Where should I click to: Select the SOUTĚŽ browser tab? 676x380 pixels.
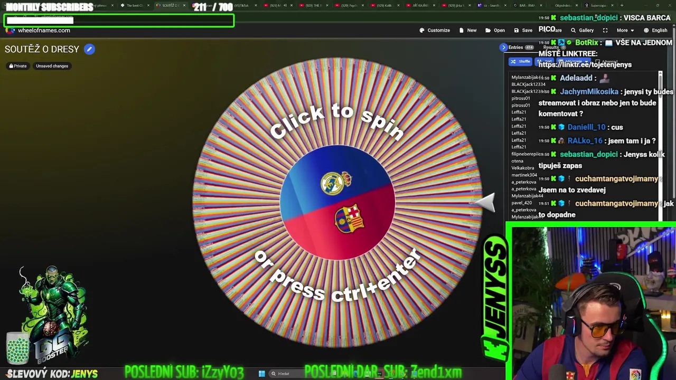pyautogui.click(x=171, y=5)
